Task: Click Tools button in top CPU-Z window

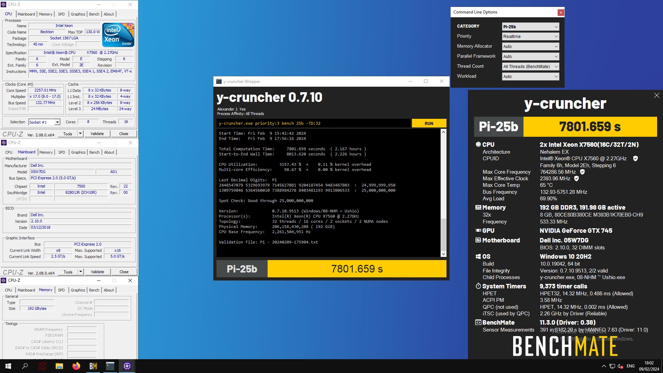Action: coord(68,134)
